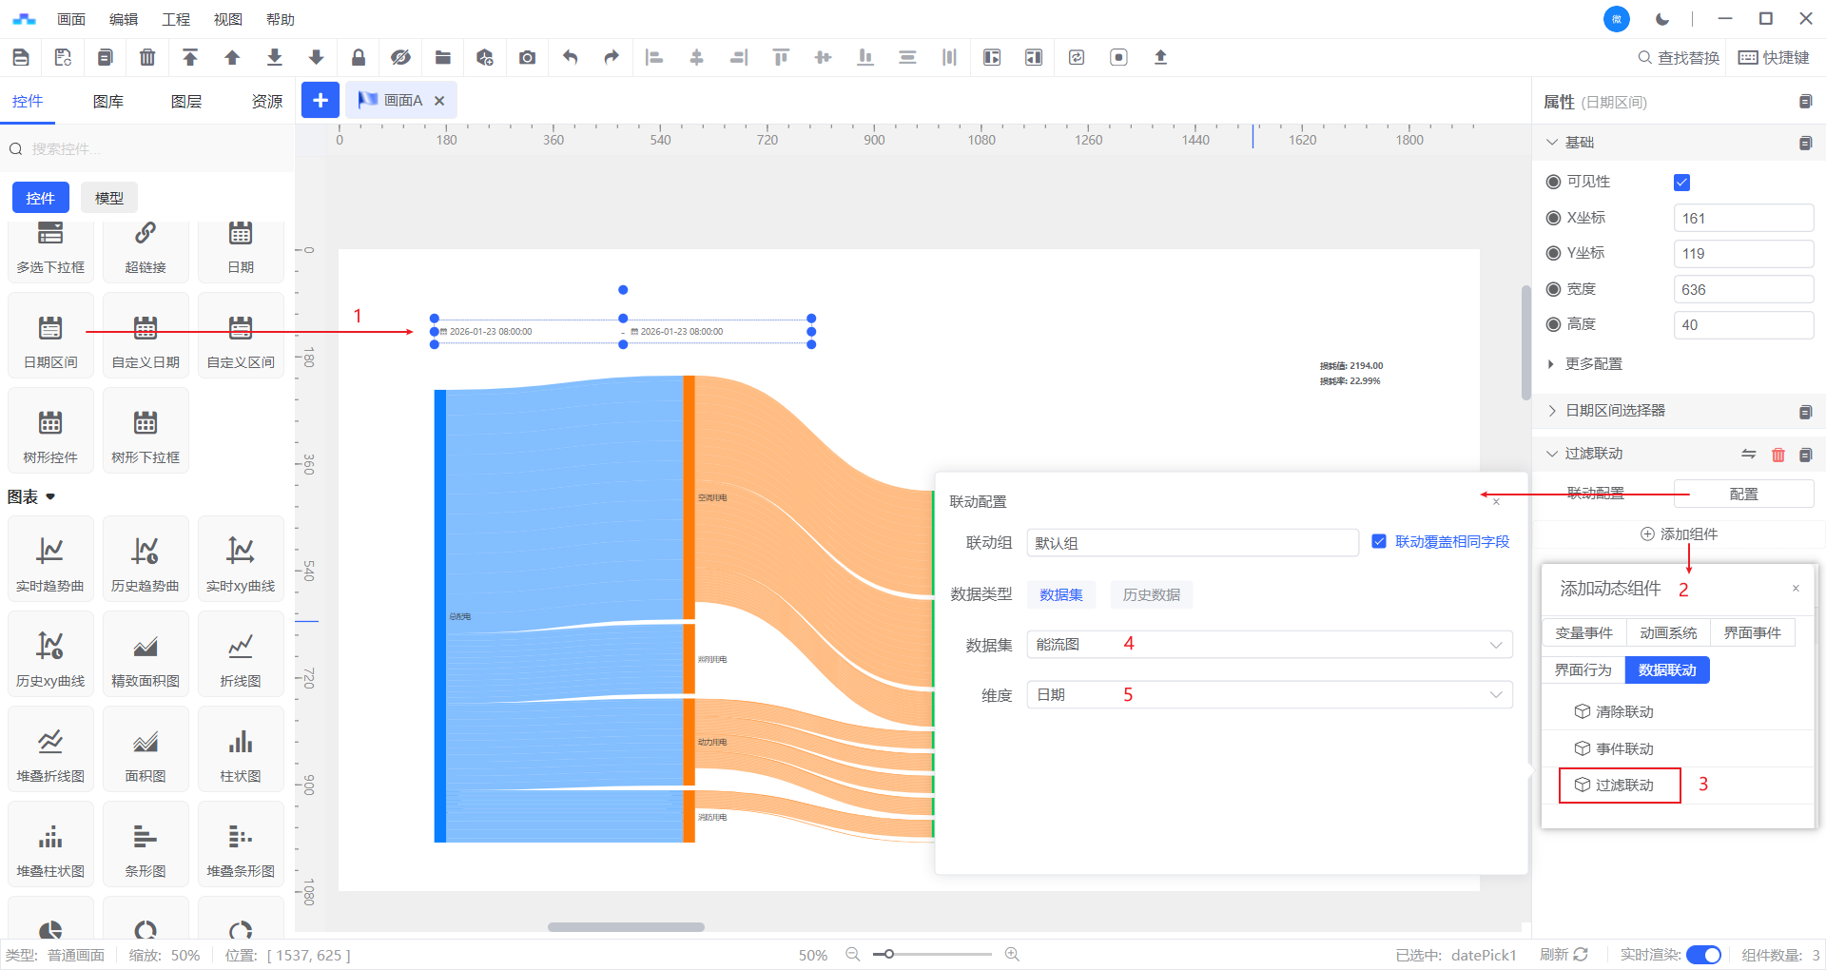Delete the filter linkage with red trash icon
The width and height of the screenshot is (1826, 970).
point(1777,455)
